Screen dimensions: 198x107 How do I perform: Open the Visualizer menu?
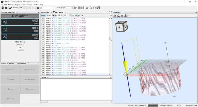[29, 5]
